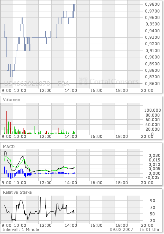Screen dimensions: 164x234
Task: Select the 09.02.2007 date in footer
Action: 121,229
